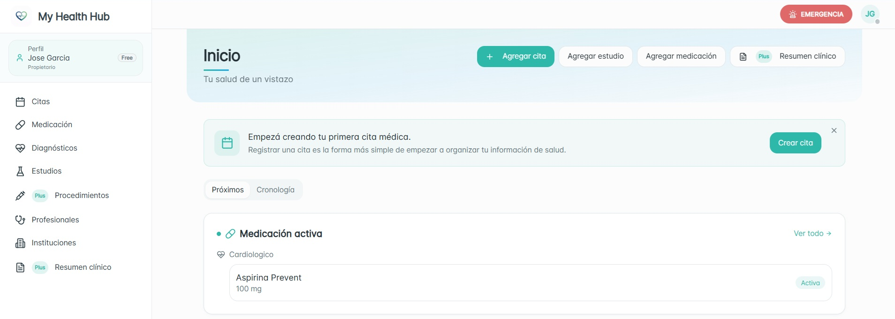
Task: Click the Propietario role label
Action: click(x=41, y=68)
